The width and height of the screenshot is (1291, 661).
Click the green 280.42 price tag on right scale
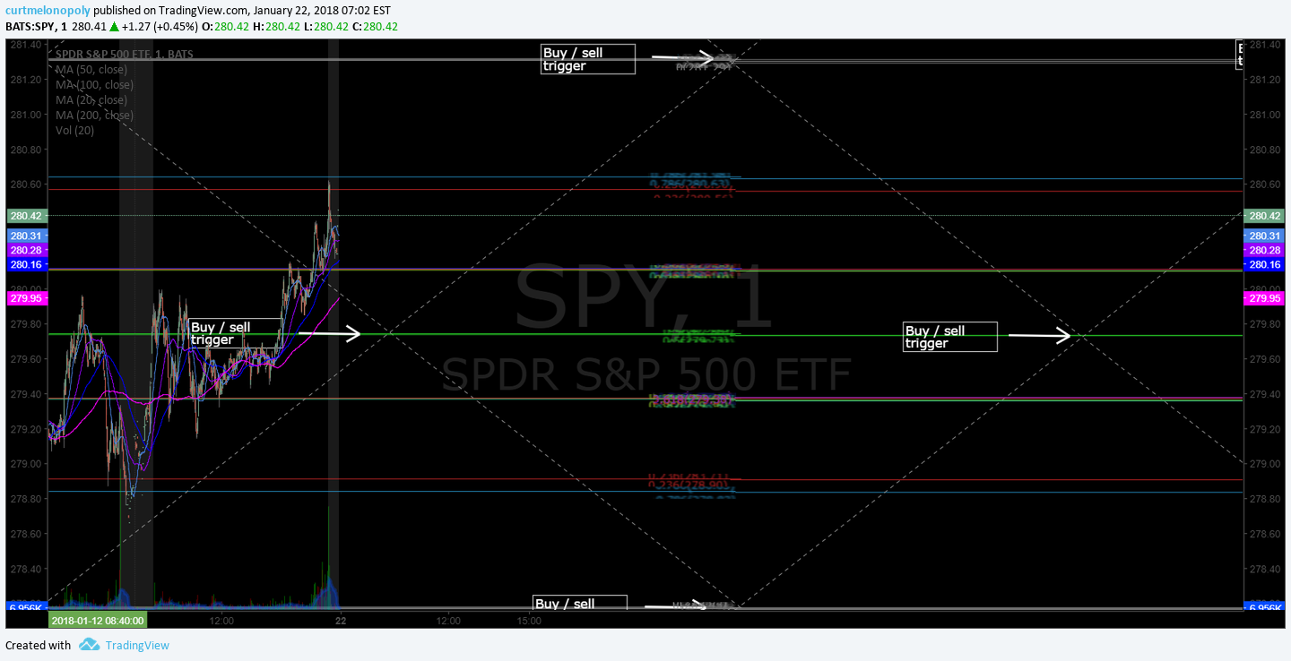tap(1265, 216)
